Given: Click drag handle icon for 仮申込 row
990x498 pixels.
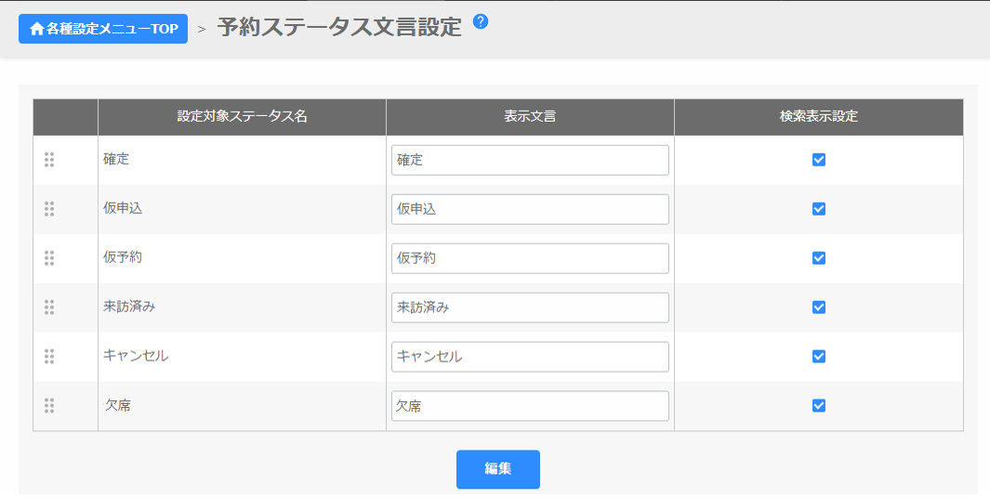Looking at the screenshot, I should click(49, 209).
